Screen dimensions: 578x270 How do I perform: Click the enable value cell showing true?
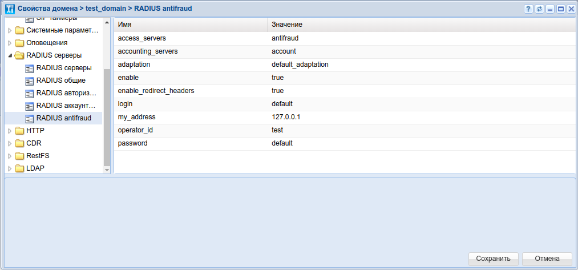point(278,78)
